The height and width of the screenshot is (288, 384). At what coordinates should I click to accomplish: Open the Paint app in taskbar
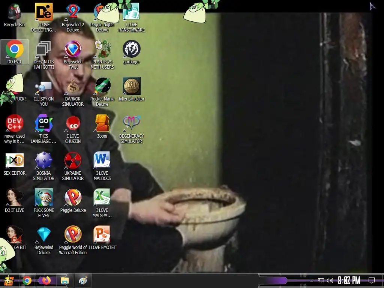click(83, 280)
